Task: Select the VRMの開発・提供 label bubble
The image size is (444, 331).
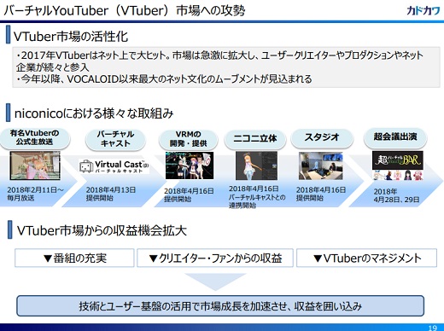Action: pos(189,139)
